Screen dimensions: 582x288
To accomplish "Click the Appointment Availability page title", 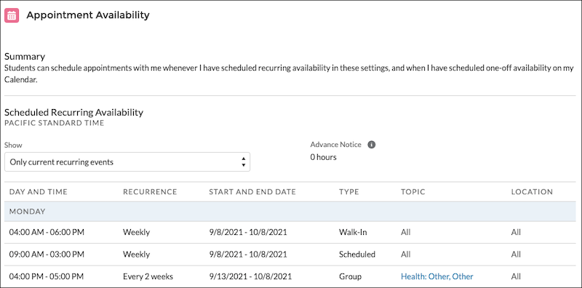I will coord(88,15).
